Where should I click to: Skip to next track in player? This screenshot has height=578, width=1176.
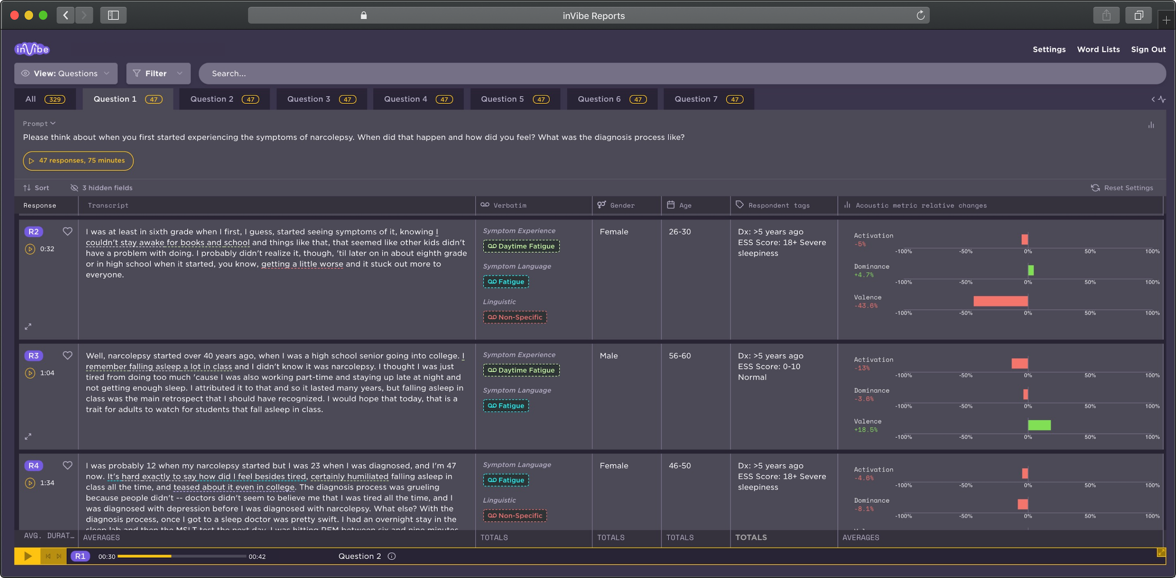tap(59, 556)
